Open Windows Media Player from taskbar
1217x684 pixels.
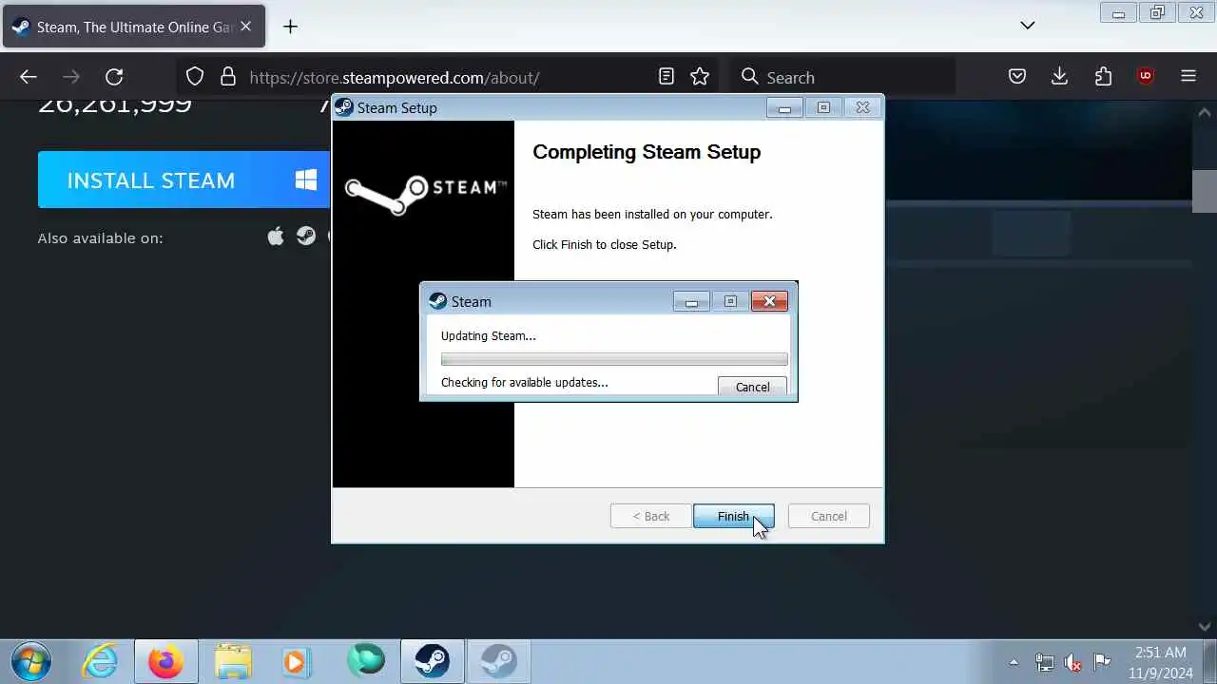297,661
